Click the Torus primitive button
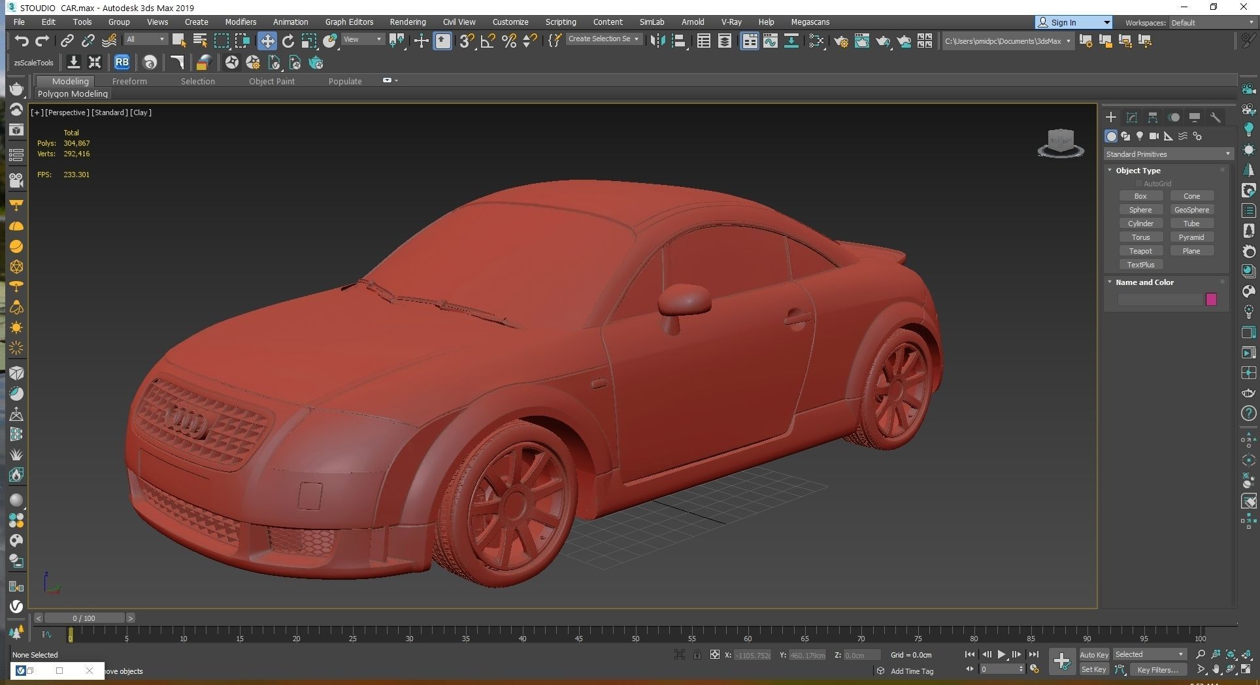This screenshot has height=685, width=1260. tap(1140, 237)
